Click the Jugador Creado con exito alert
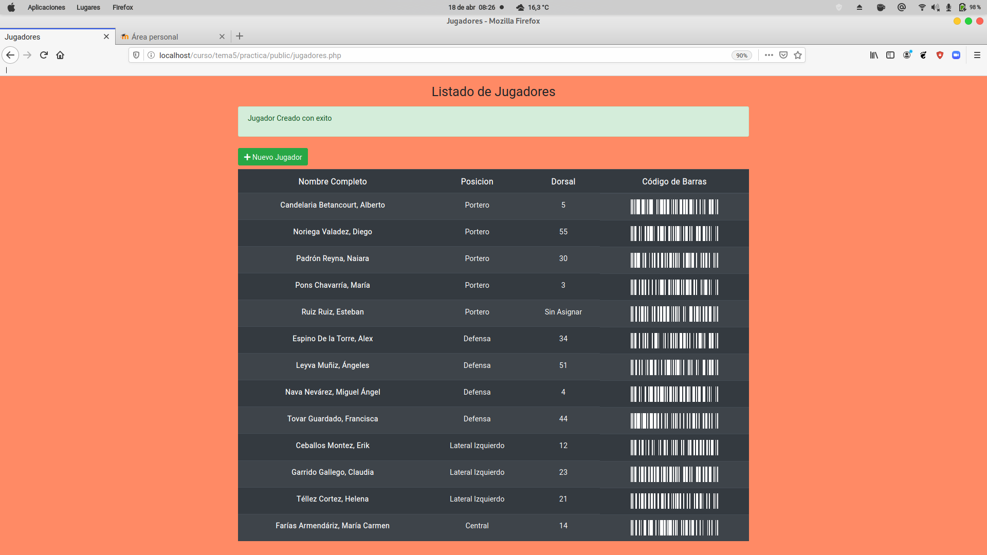Viewport: 987px width, 555px height. click(493, 121)
